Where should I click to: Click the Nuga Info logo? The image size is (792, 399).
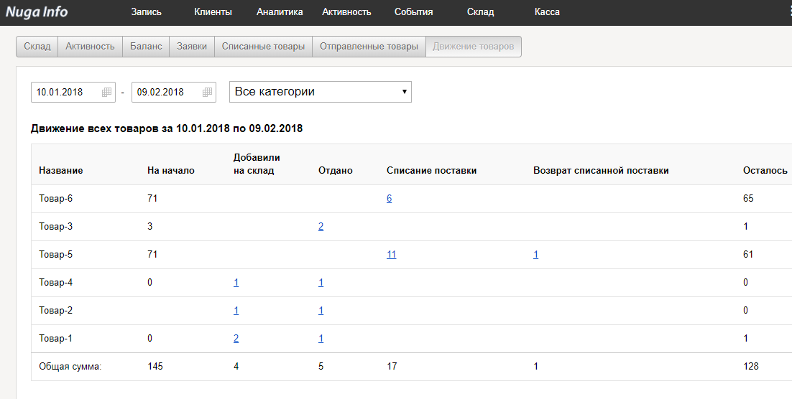click(x=37, y=11)
